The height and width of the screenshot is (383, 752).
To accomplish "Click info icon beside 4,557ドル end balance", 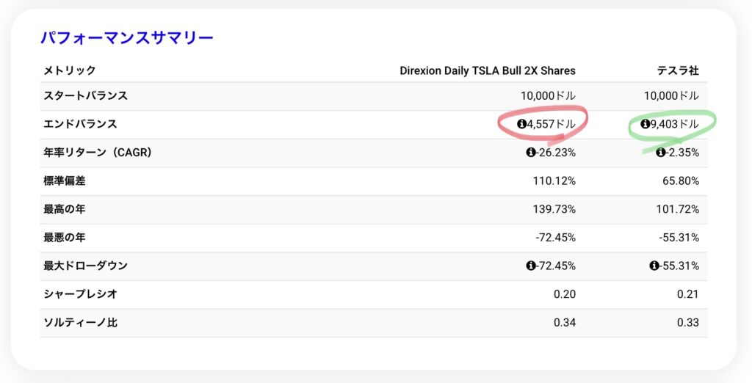I will (x=522, y=124).
